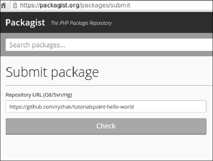Click 'The PHP Package Repository' tagline
The width and height of the screenshot is (213, 161).
click(81, 23)
